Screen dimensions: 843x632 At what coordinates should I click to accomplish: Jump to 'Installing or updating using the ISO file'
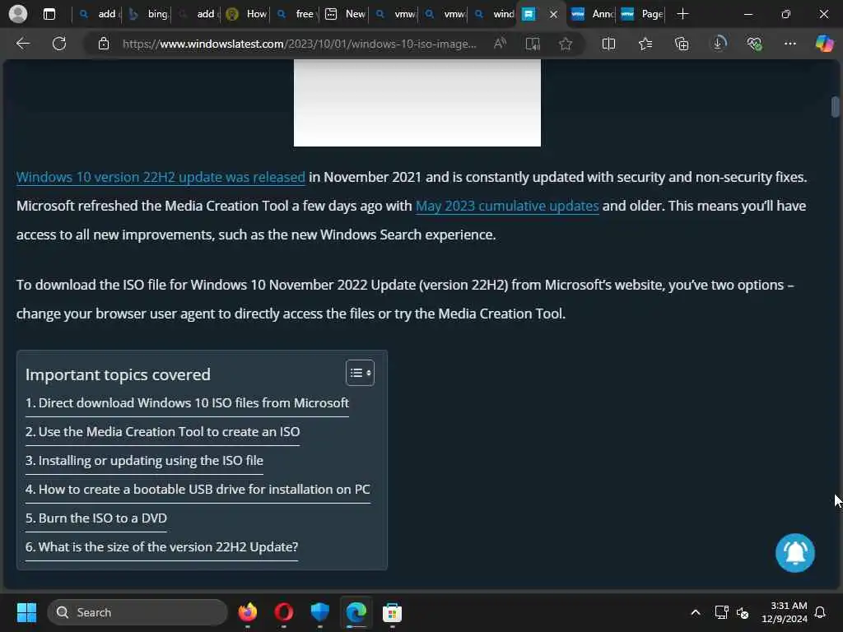(144, 461)
